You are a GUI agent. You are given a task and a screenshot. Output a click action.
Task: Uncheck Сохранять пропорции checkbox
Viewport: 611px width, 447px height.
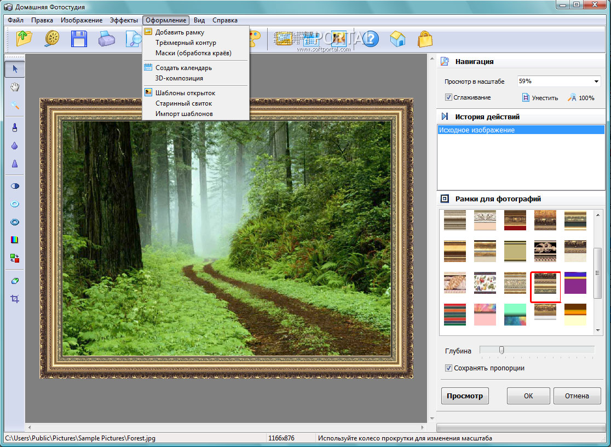448,368
